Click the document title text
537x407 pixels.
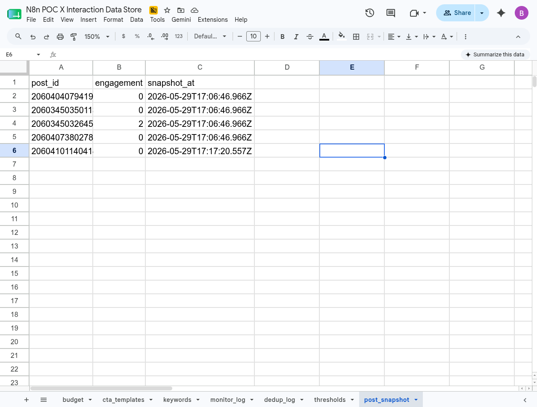coord(84,10)
